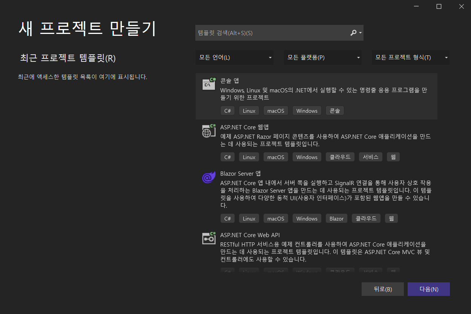
Task: Click the 클라우드 tag under ASP.NET Core 웹앱
Action: [340, 157]
